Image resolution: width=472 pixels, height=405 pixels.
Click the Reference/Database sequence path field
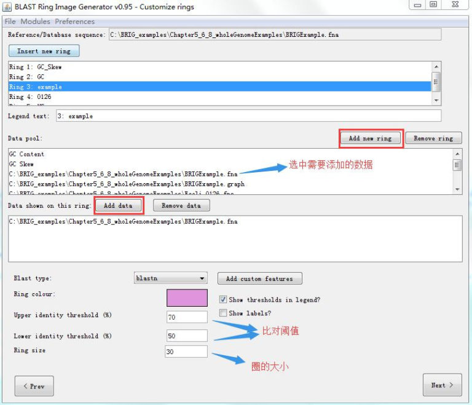(x=275, y=34)
